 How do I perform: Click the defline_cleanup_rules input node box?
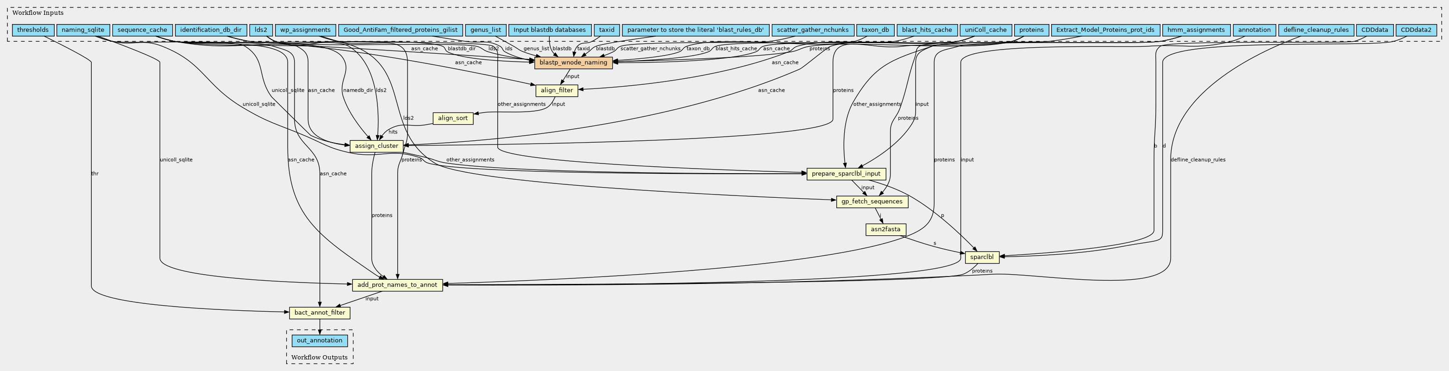[x=1316, y=30]
